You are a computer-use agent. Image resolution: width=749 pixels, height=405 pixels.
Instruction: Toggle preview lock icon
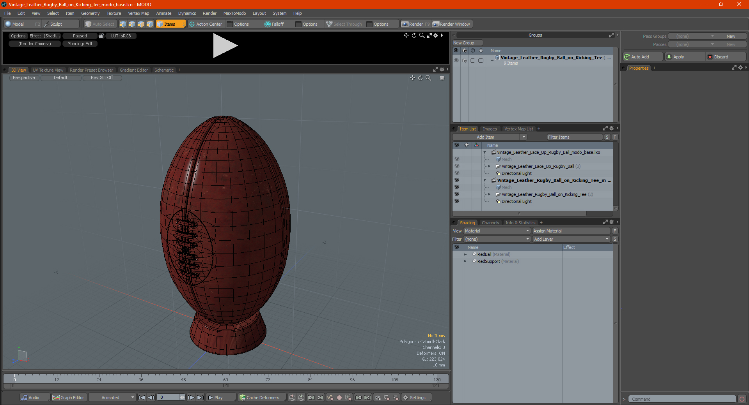pyautogui.click(x=101, y=36)
